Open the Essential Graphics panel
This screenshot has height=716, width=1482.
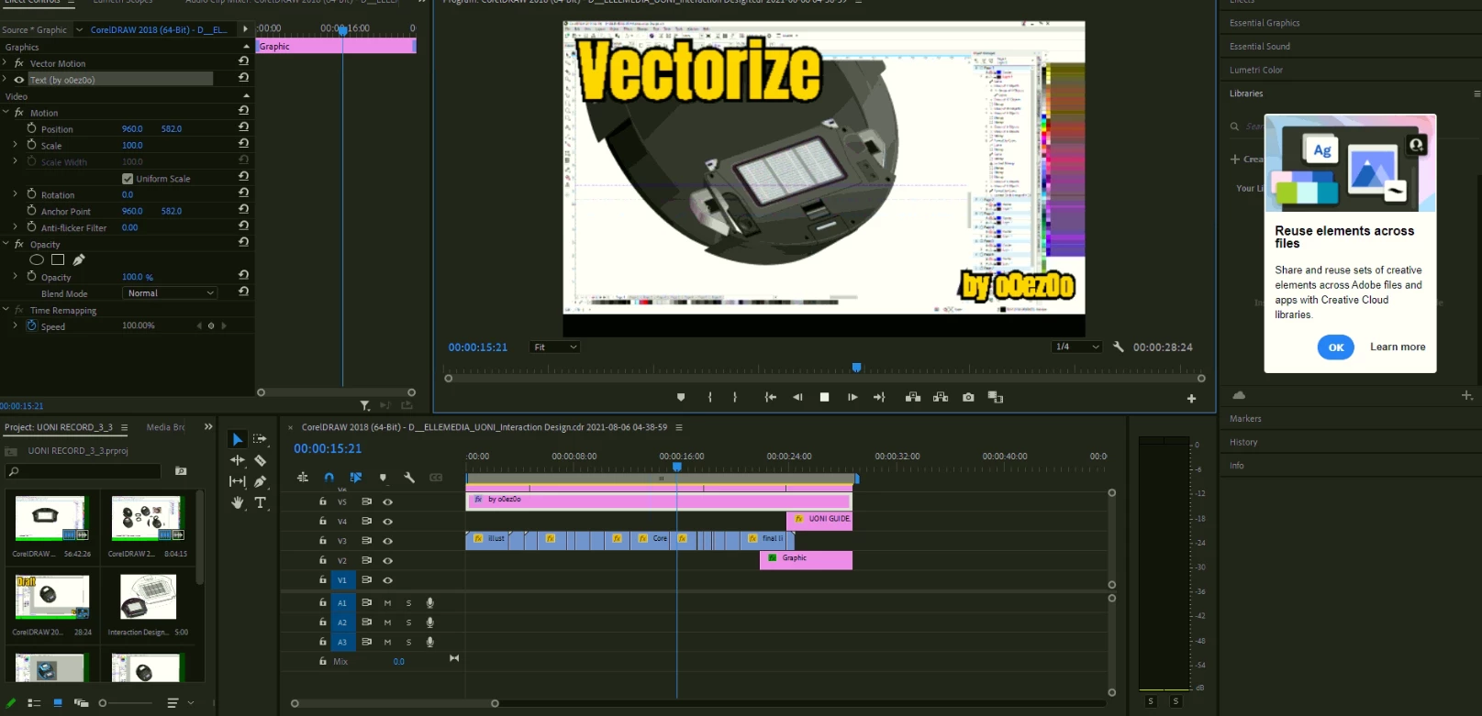1265,23
